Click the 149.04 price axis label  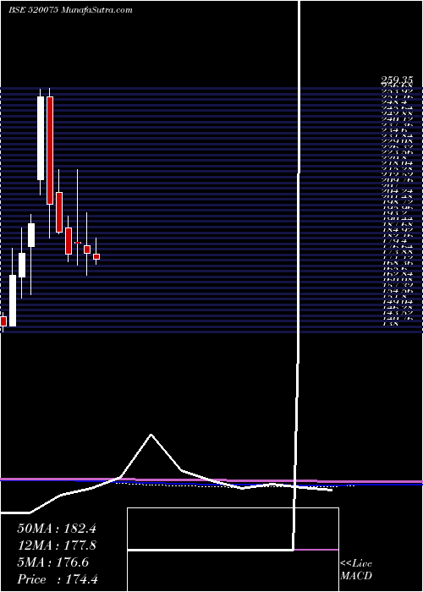pos(398,302)
